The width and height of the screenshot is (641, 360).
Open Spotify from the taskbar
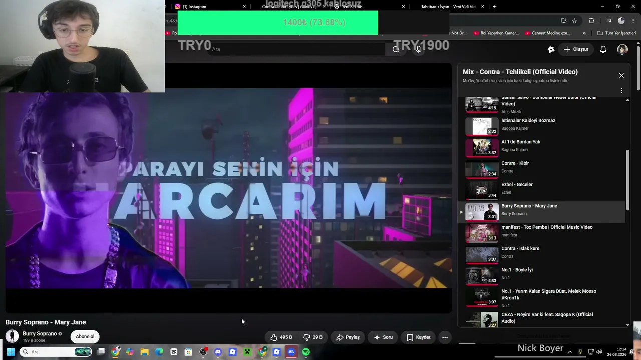point(306,352)
